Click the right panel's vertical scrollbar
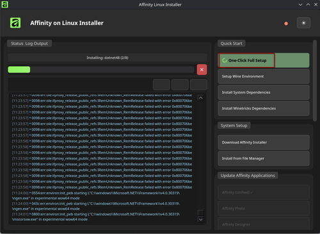Image resolution: width=320 pixels, height=234 pixels. [315, 81]
